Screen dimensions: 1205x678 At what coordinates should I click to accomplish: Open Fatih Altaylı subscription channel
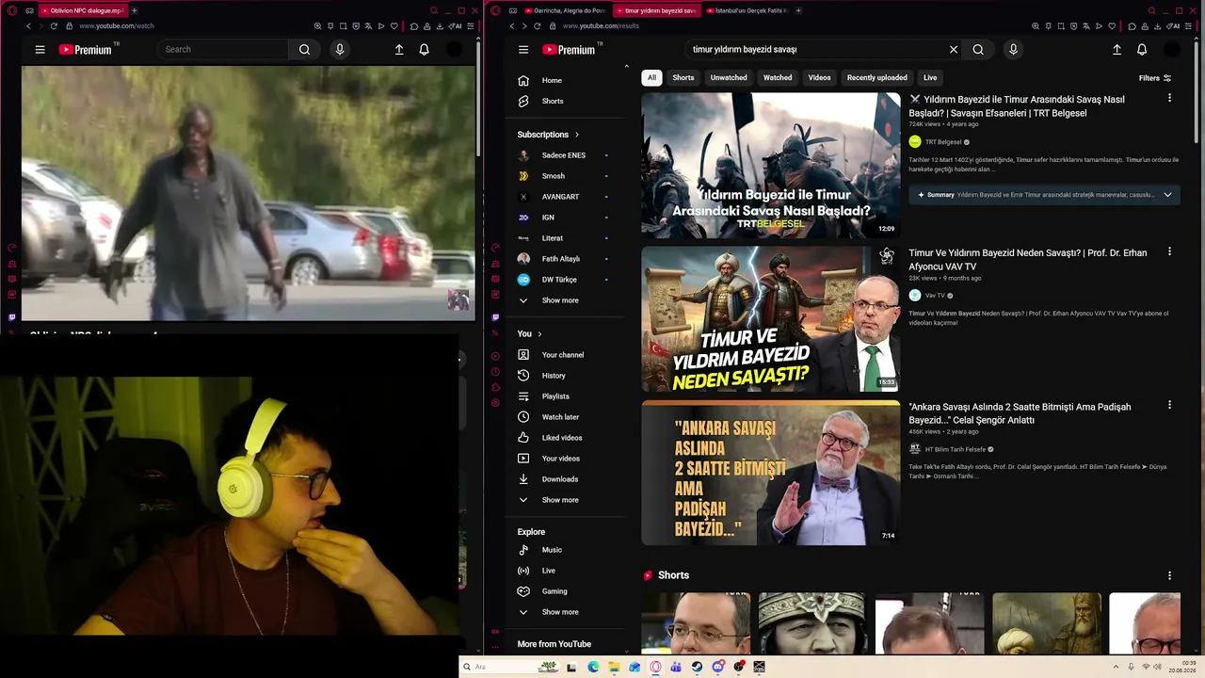click(560, 259)
